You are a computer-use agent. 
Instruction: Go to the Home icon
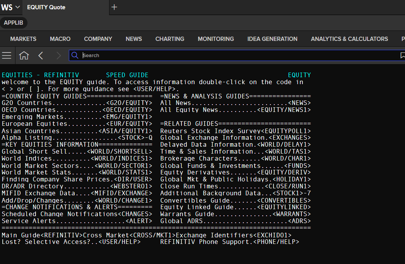tap(24, 56)
